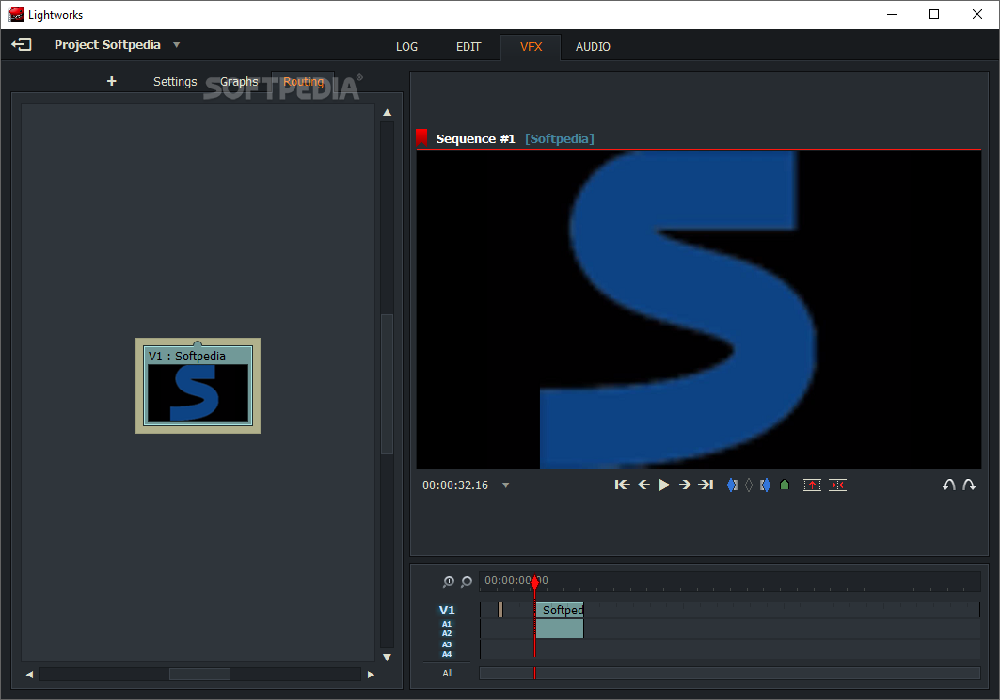1000x700 pixels.
Task: Click the delete (close gap) red arrows icon
Action: pyautogui.click(x=837, y=485)
